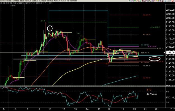The image size is (175, 111).
Task: Click date label 17 on time axis
Action: 109,109
